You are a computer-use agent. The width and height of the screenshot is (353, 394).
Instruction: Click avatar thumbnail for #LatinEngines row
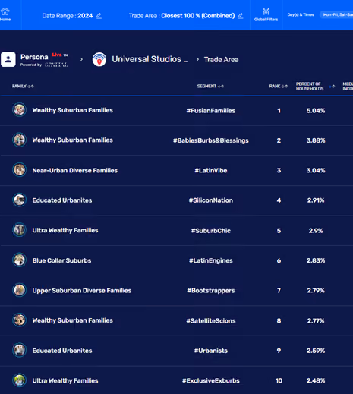[19, 260]
